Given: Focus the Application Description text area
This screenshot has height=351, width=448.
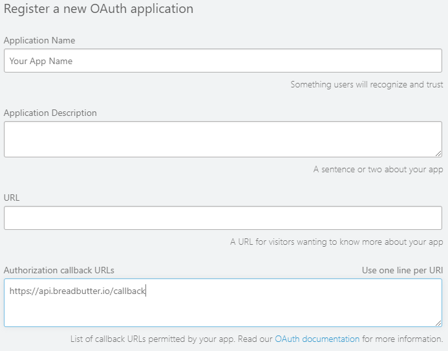Looking at the screenshot, I should click(223, 139).
